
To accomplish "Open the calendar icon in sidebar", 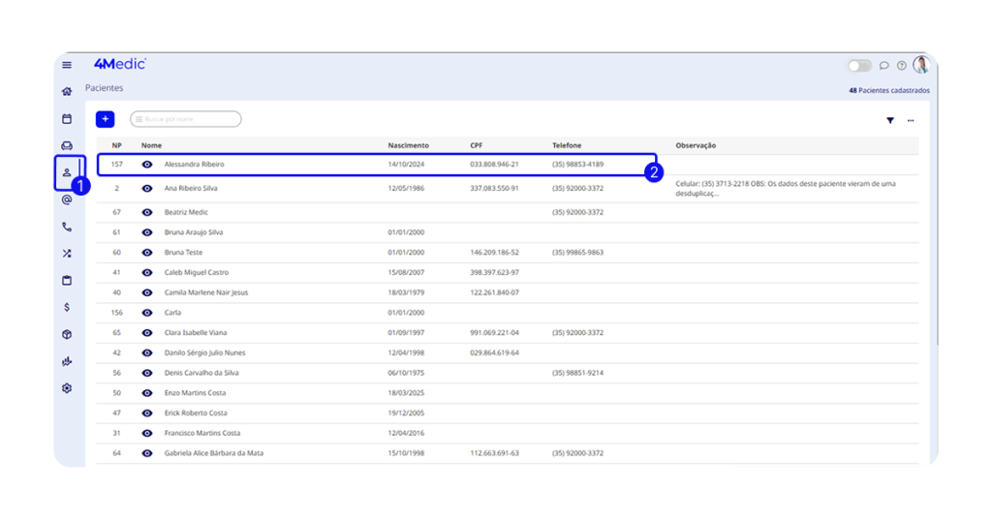I will click(67, 119).
